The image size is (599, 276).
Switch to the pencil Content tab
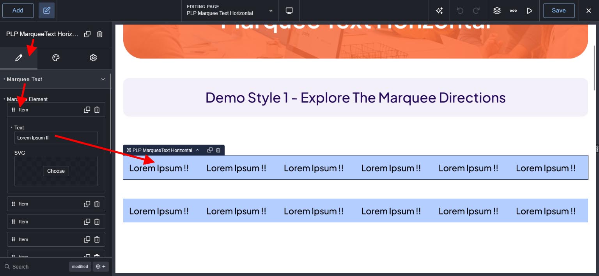(x=19, y=58)
